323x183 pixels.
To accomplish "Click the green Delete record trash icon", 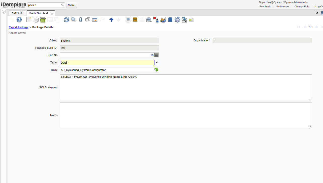I will click(43, 20).
